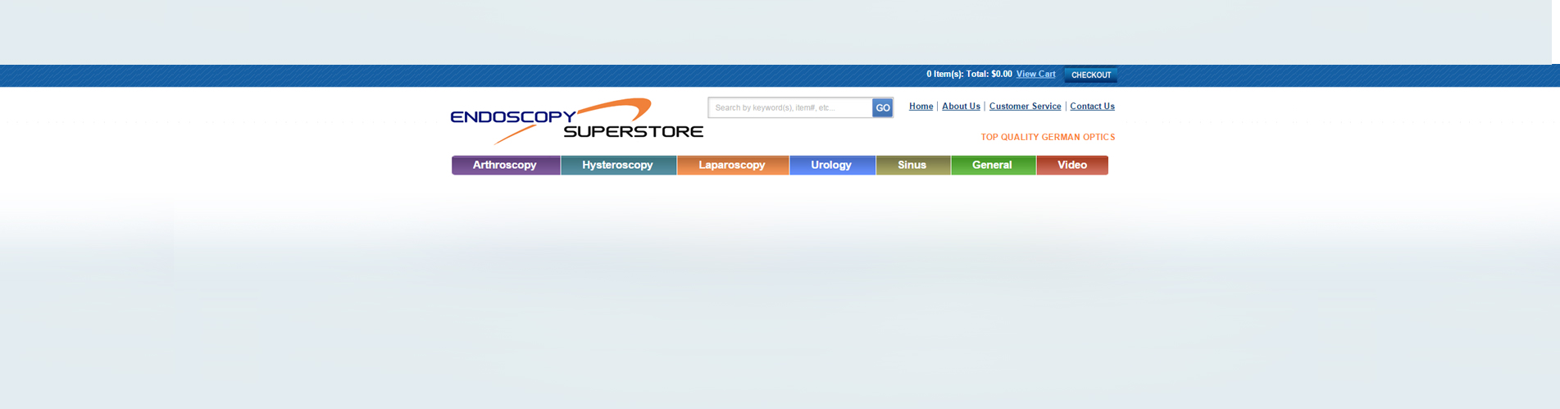
Task: Click the Top Quality German Optics tagline
Action: 1048,138
